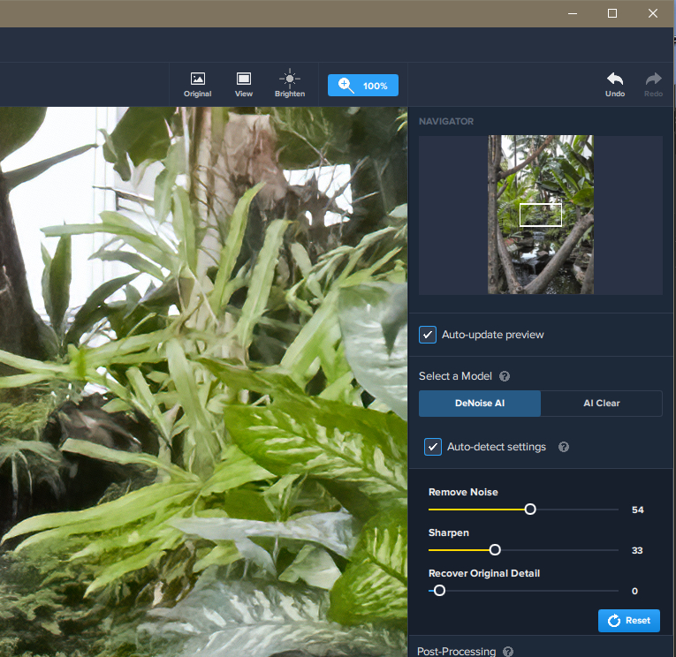Expand the Post-Processing section
676x657 pixels.
[x=456, y=652]
